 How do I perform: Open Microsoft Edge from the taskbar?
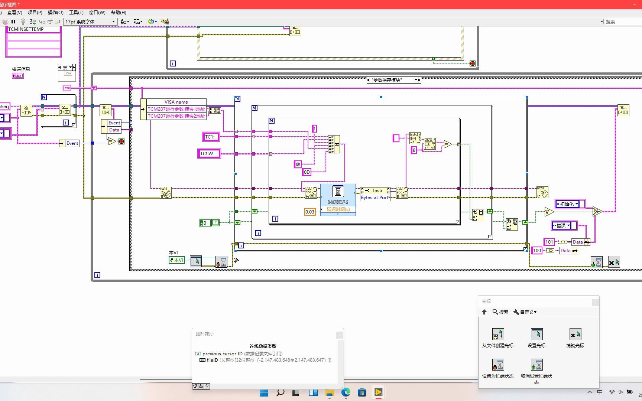pos(346,392)
